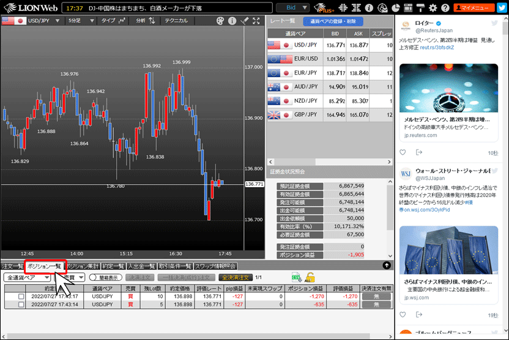509x340 pixels.
Task: Share the Wall Street Journal tweet
Action: point(418,314)
